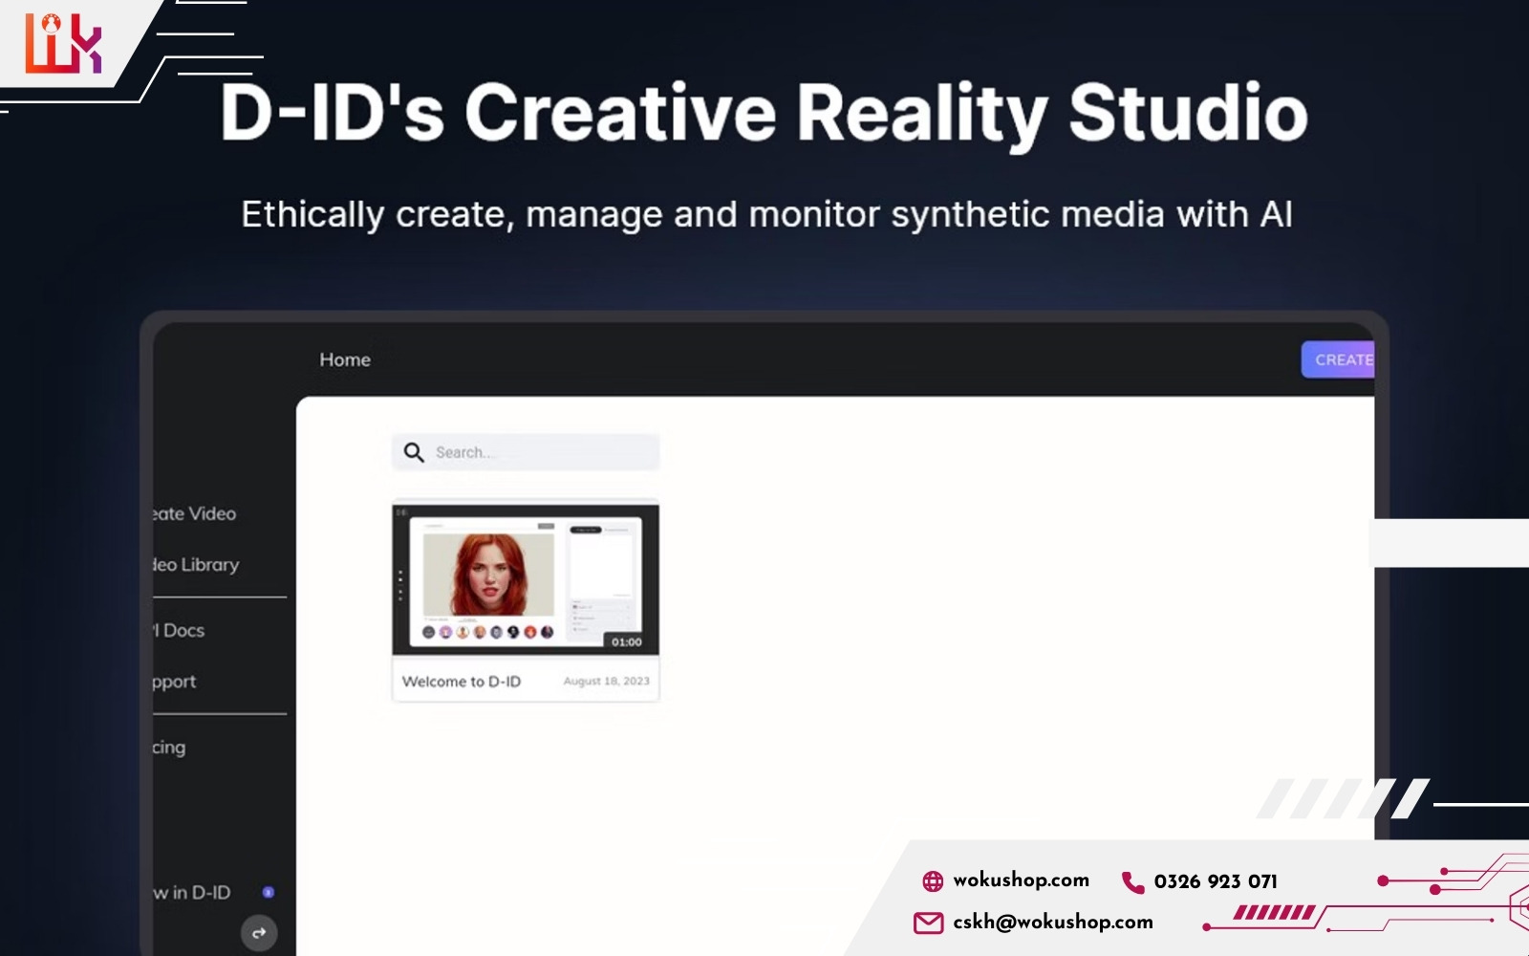Click the magnifying glass search icon
This screenshot has height=956, width=1529.
pos(414,452)
